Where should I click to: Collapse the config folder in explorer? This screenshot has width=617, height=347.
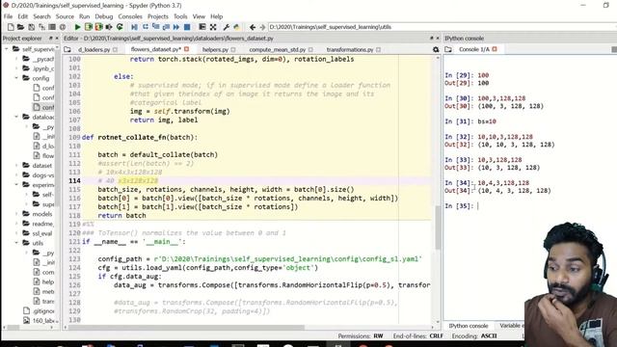coord(16,78)
